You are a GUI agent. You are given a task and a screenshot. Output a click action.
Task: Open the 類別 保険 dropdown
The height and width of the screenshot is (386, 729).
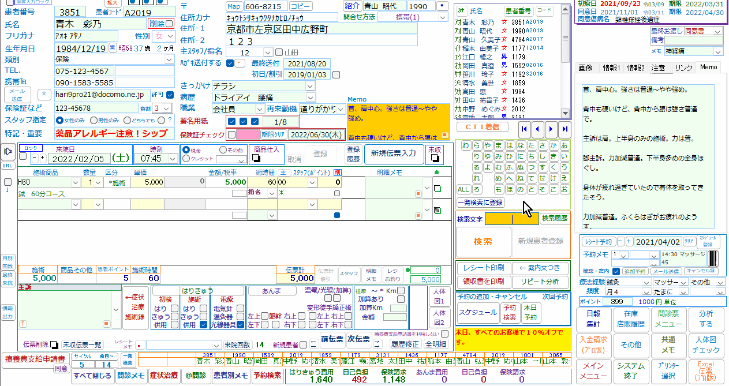pyautogui.click(x=169, y=59)
